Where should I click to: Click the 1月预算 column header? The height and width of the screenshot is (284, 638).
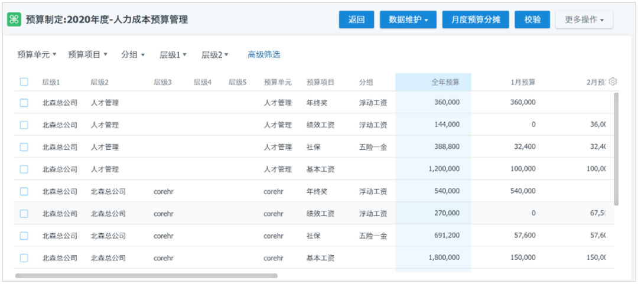(x=523, y=82)
